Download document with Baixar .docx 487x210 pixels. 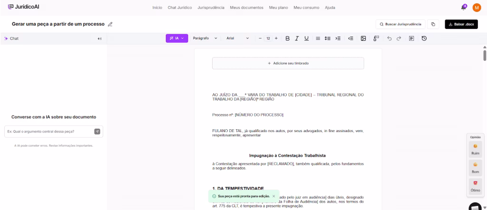461,24
